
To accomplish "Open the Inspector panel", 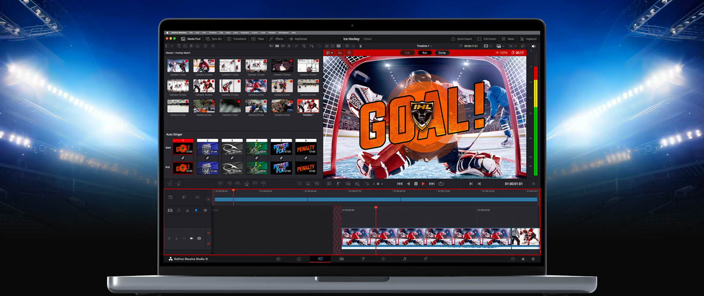I will [529, 39].
